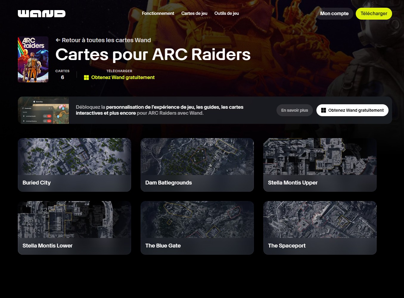Viewport: 404px width, 298px height.
Task: Open the Outils de jeu menu
Action: (x=227, y=13)
